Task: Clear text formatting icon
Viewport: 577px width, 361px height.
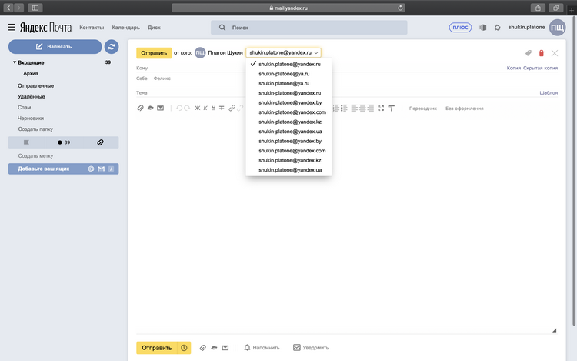Action: [392, 109]
